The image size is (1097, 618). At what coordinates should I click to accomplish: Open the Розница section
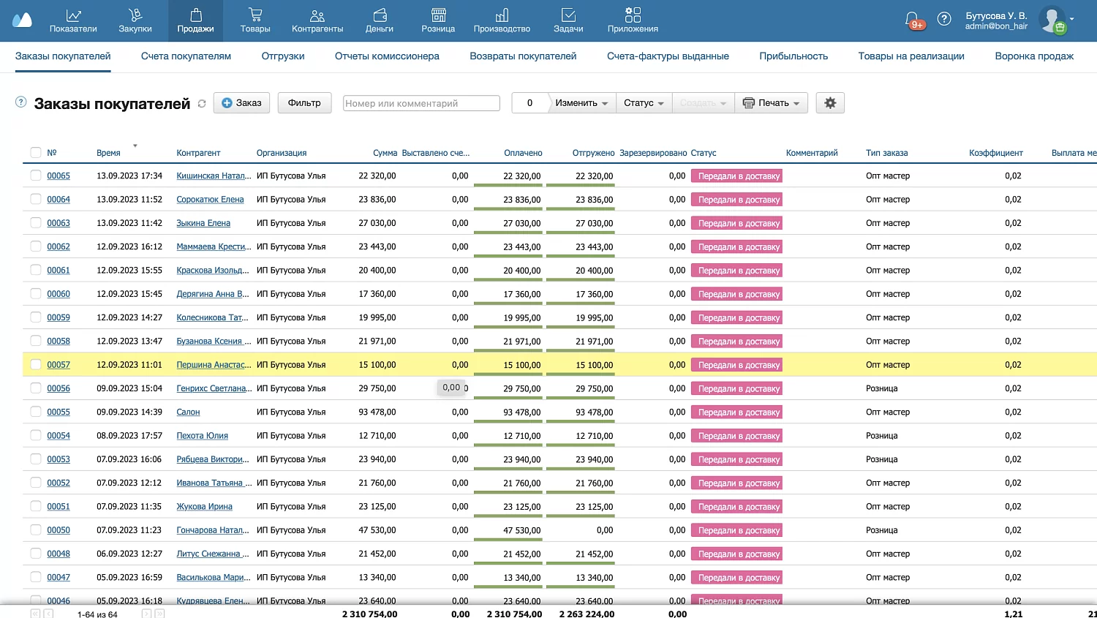(x=438, y=20)
